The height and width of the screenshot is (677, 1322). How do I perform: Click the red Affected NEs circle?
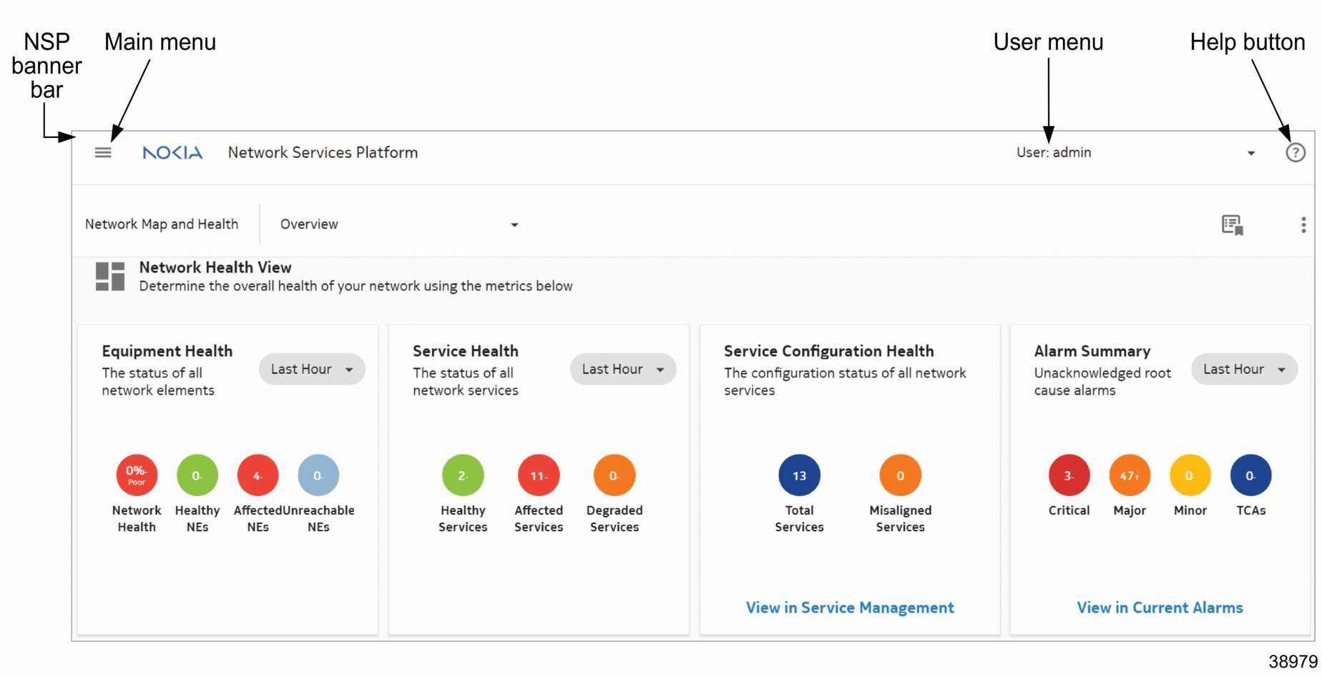pos(258,475)
